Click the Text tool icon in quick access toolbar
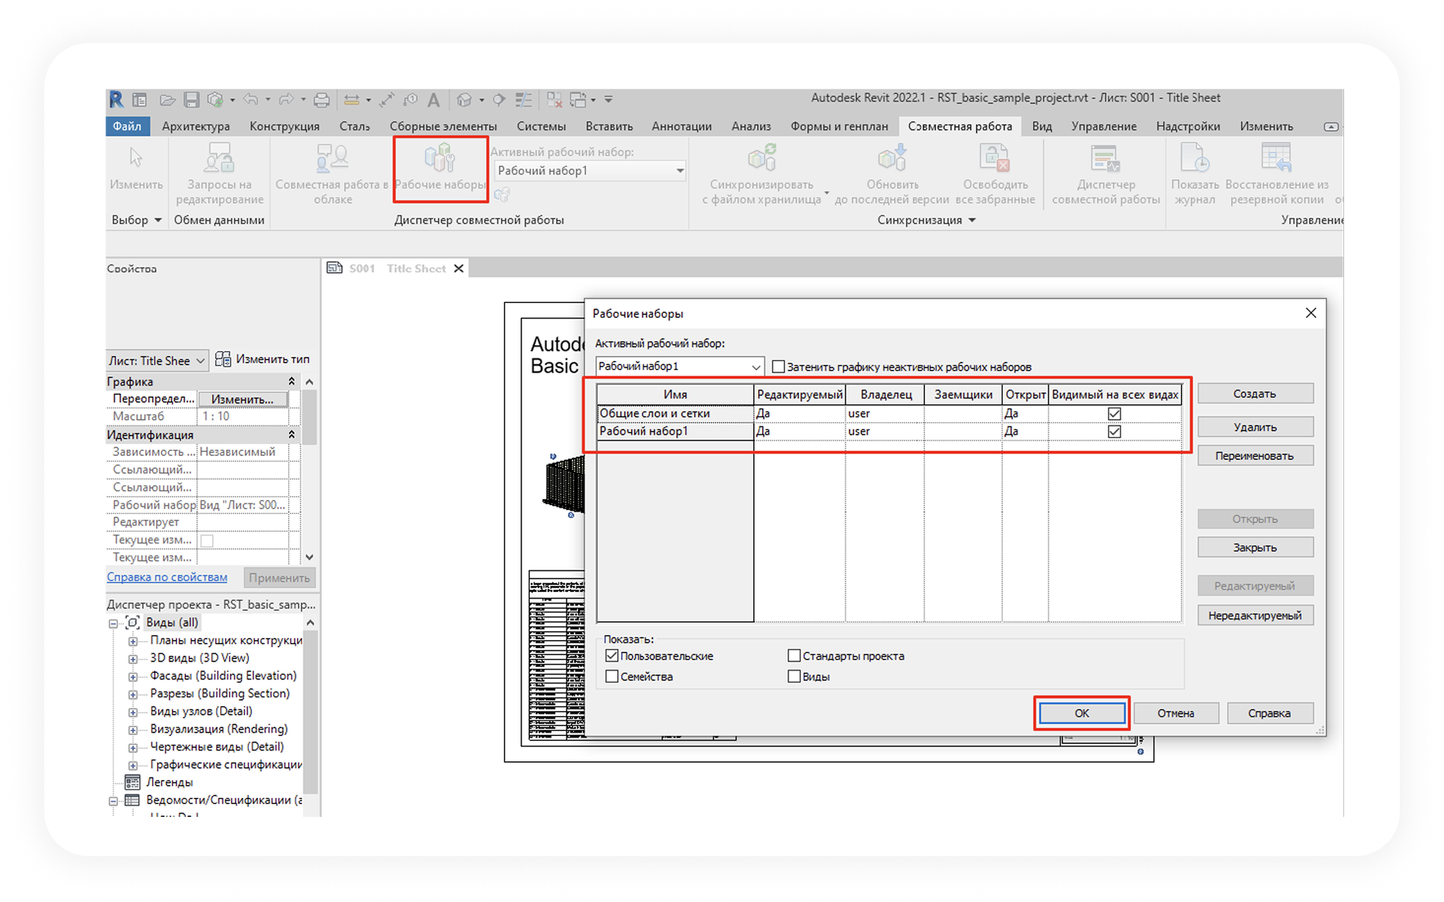 pos(434,100)
